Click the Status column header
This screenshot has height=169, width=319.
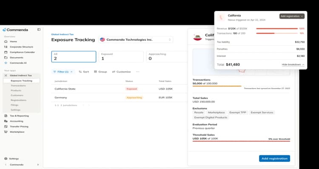[129, 81]
